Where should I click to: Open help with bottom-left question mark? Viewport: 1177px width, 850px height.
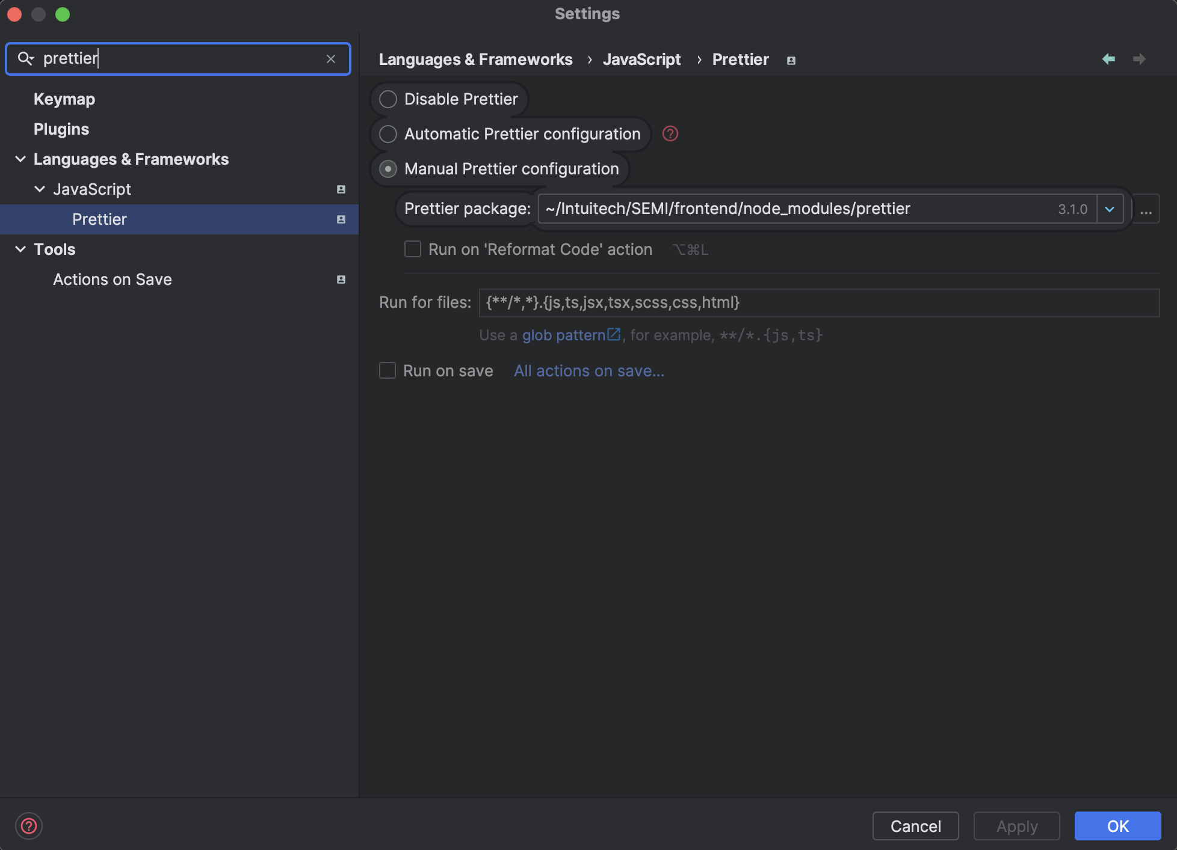(x=29, y=826)
